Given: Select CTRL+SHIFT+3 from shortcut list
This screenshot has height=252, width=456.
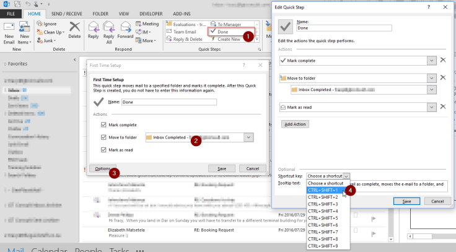Looking at the screenshot, I should (323, 204).
